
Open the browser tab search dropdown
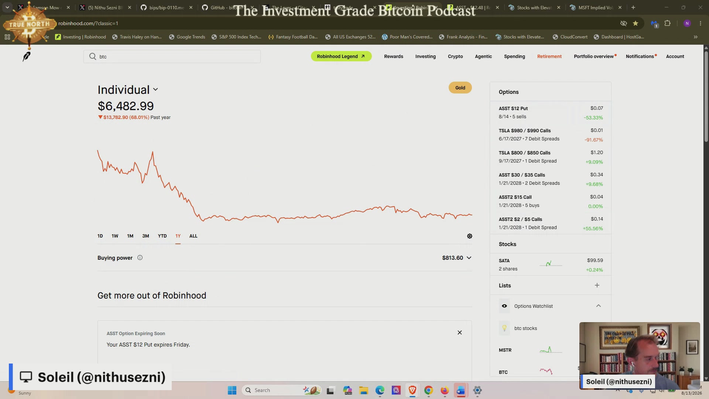point(7,7)
